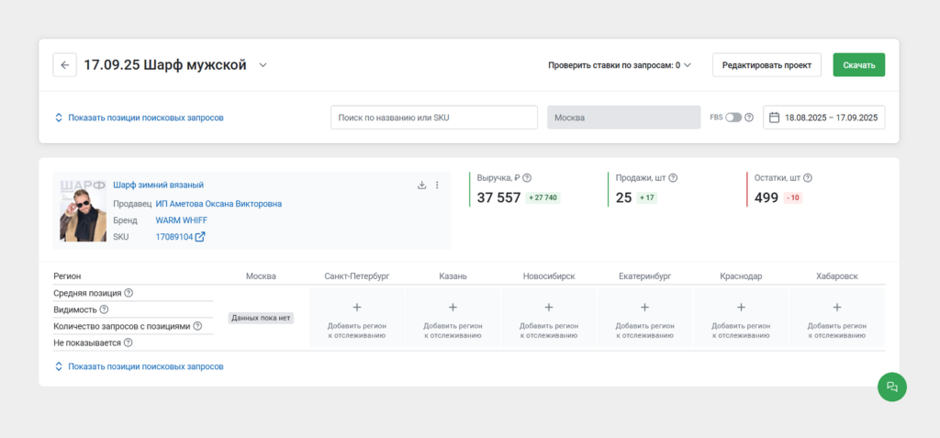940x438 pixels.
Task: Toggle the FBS switch
Action: [733, 118]
